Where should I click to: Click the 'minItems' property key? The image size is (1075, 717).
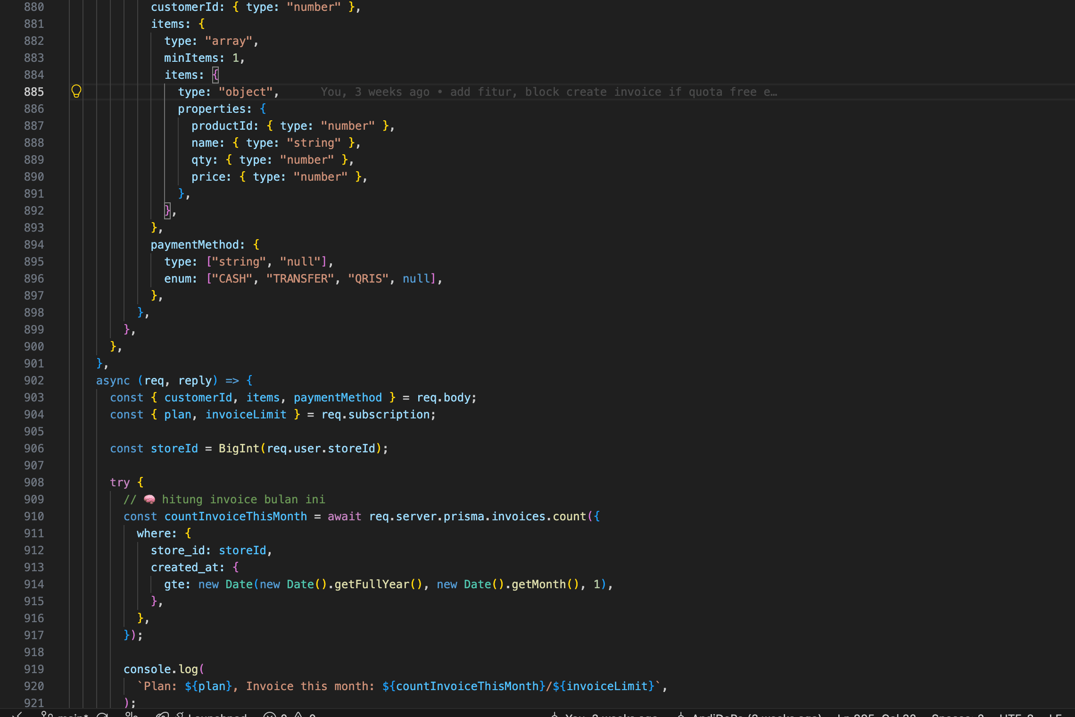(191, 58)
